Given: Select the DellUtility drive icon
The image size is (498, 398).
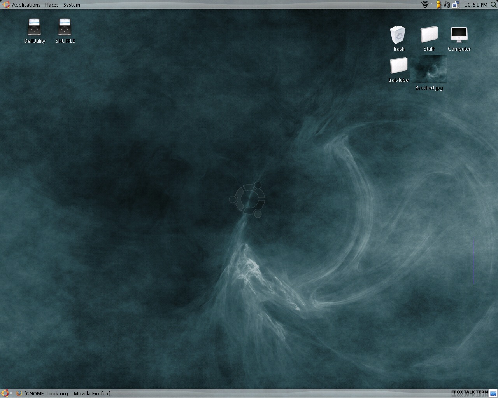Looking at the screenshot, I should 34,27.
